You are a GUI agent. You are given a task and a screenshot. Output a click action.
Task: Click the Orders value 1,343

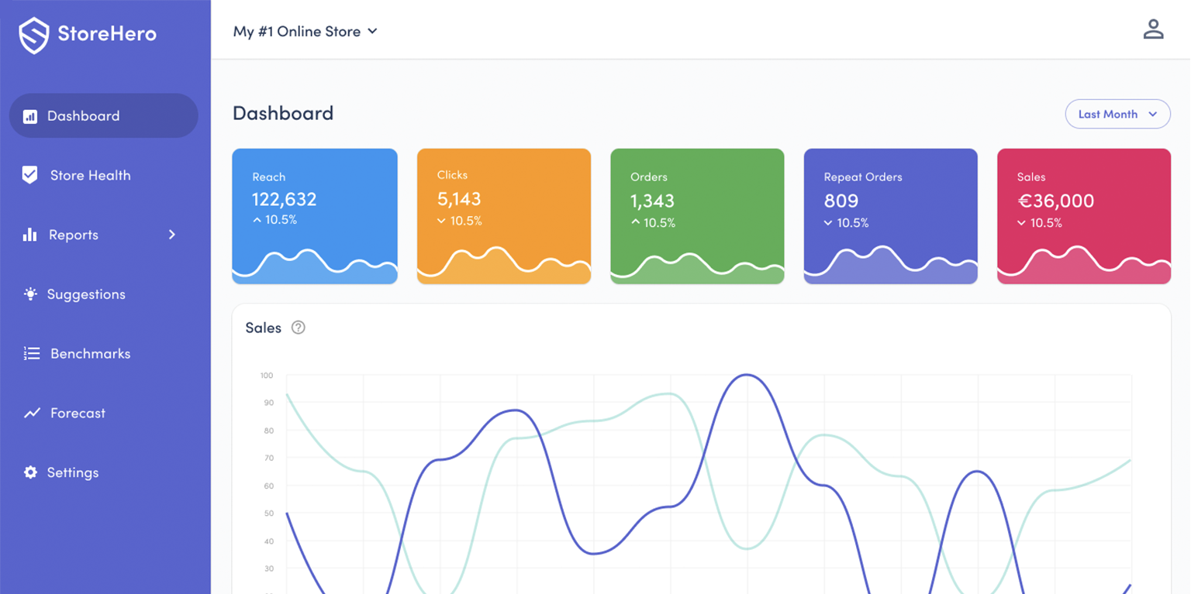coord(652,201)
